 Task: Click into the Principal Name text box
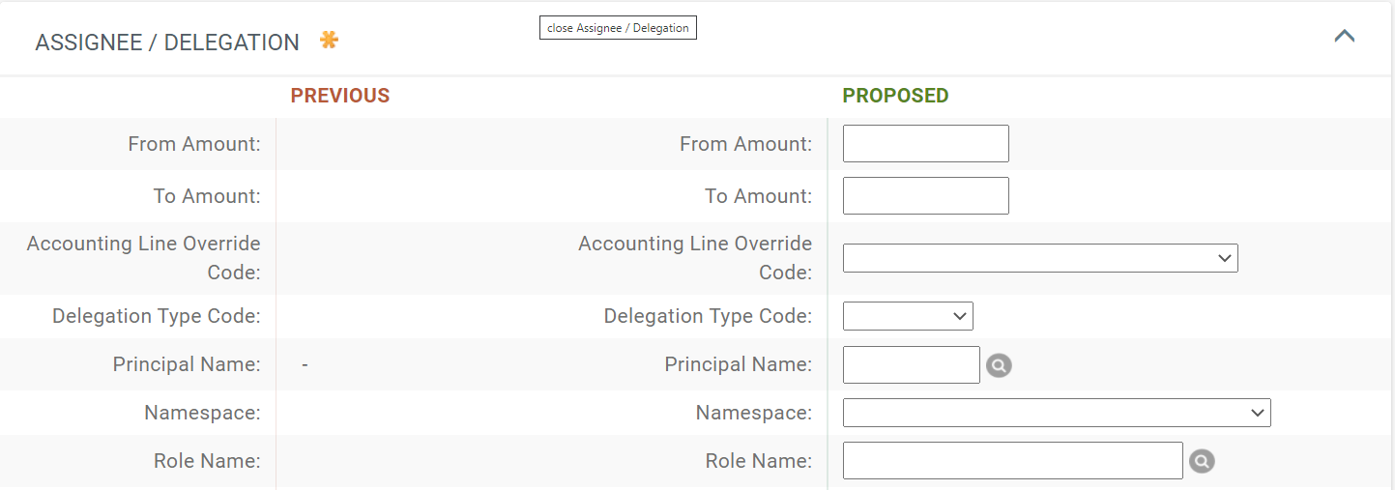tap(911, 365)
